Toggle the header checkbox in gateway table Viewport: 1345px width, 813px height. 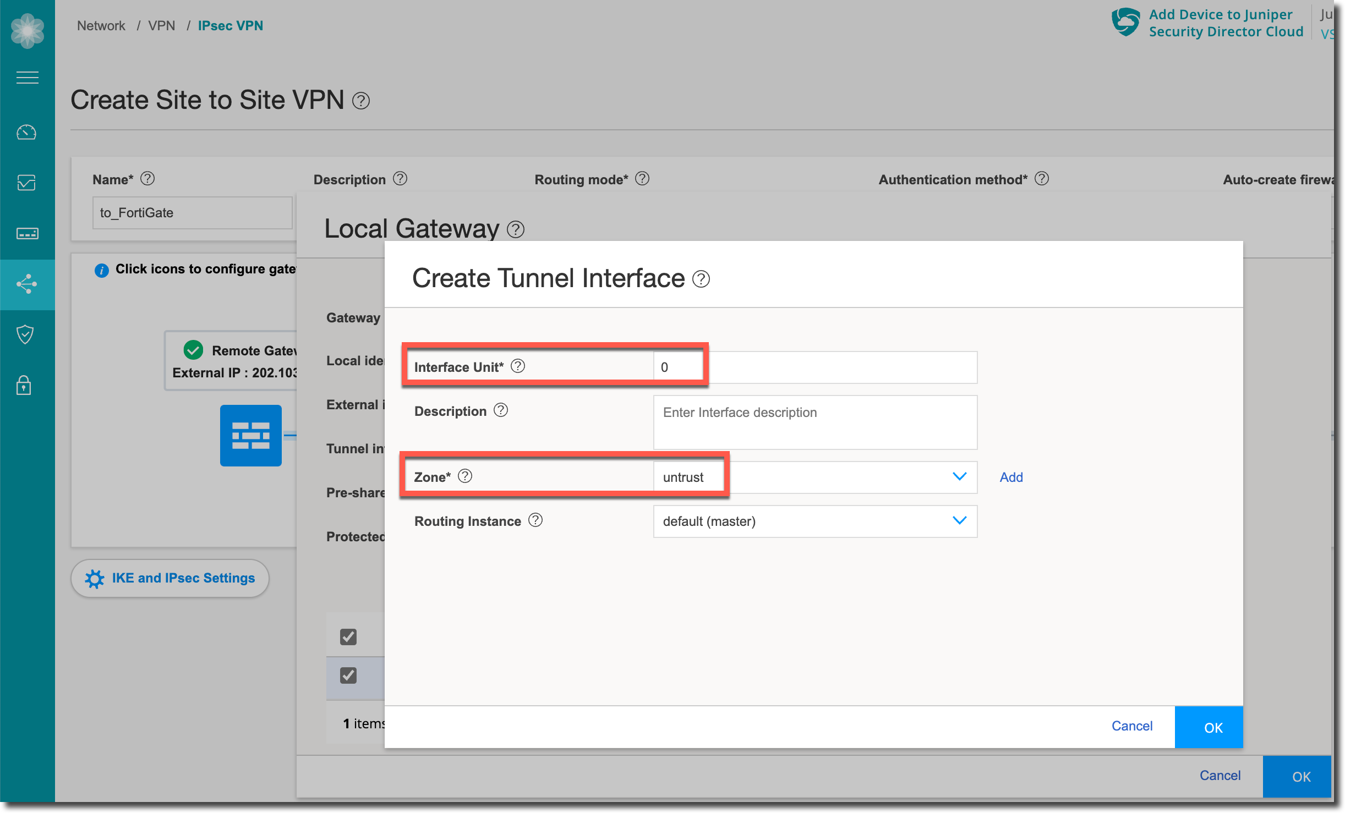point(348,637)
